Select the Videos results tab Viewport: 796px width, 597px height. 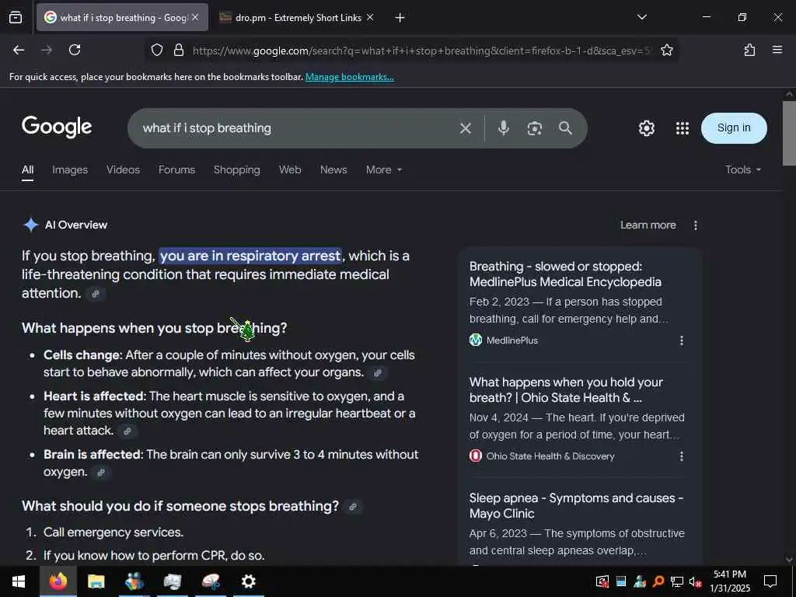(x=123, y=169)
